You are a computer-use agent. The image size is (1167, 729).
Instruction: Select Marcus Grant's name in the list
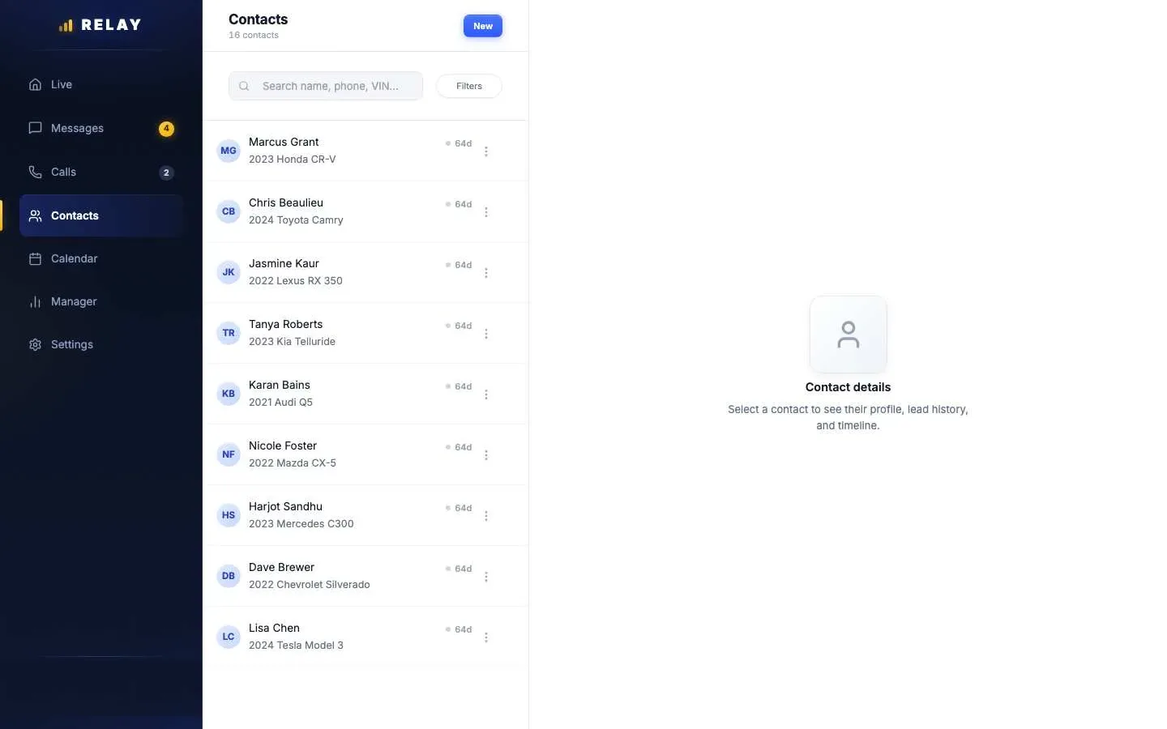click(x=284, y=142)
